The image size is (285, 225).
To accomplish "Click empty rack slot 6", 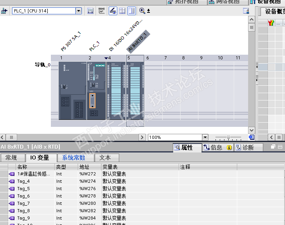I will (x=154, y=91).
